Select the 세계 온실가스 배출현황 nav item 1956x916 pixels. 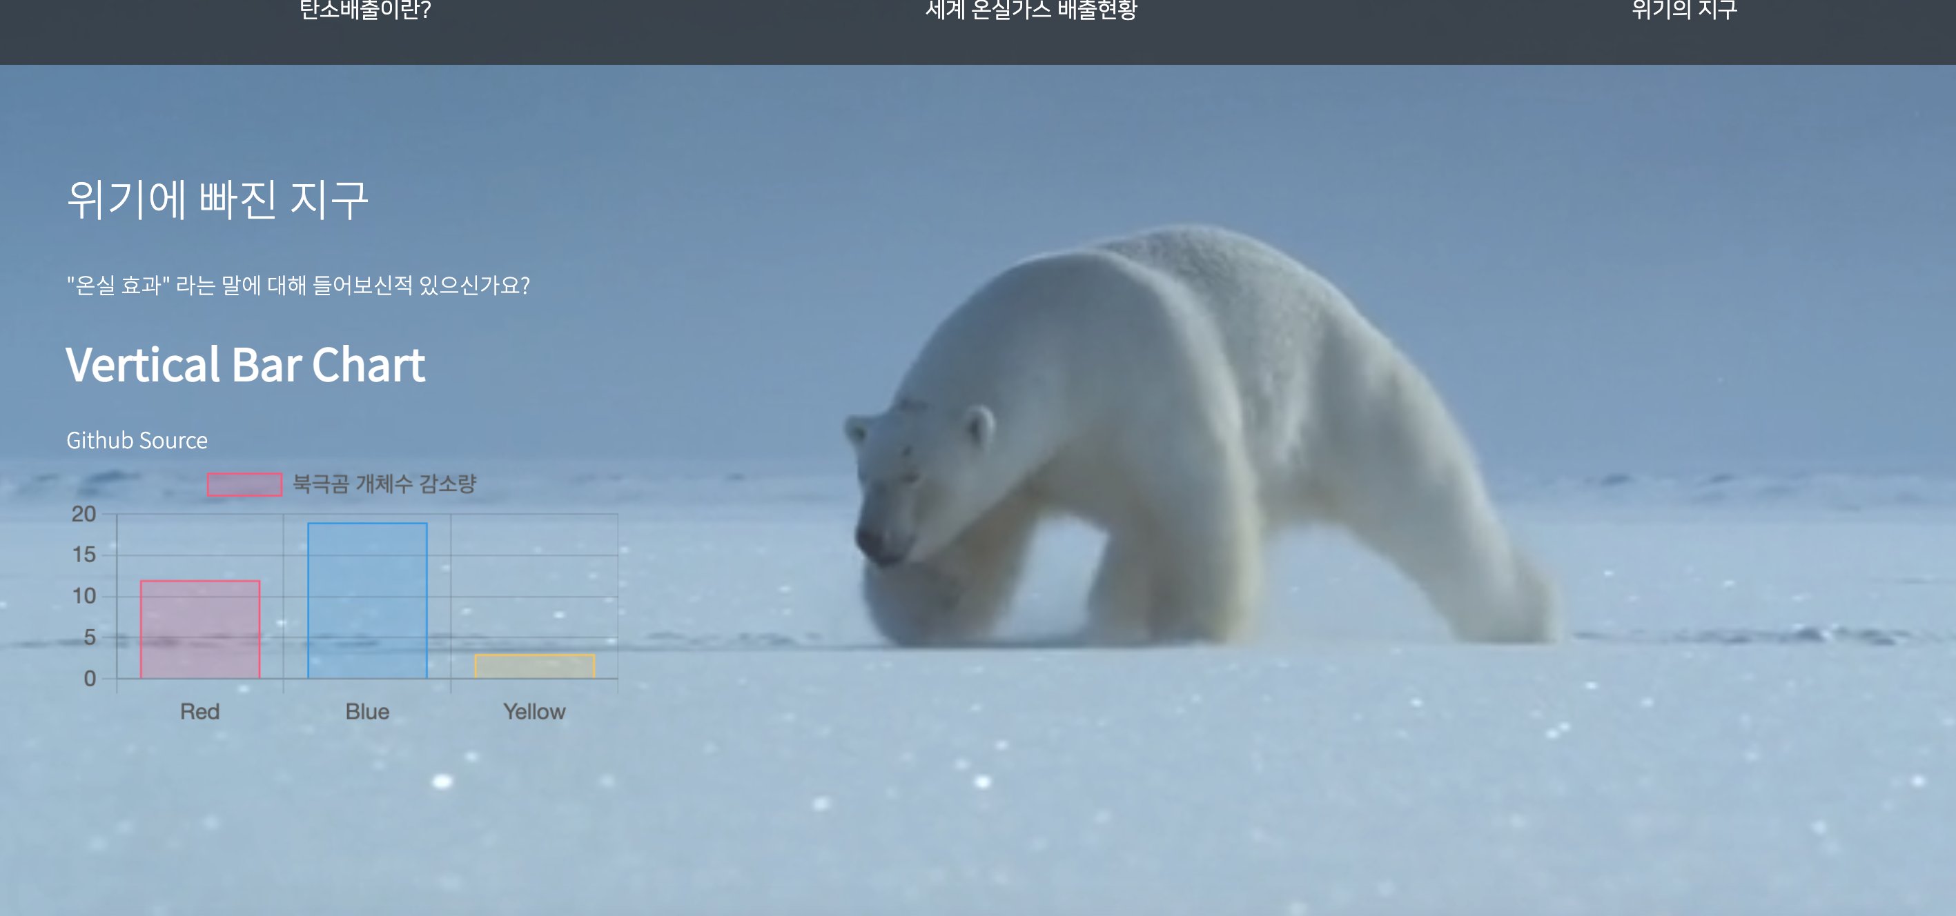[x=1030, y=10]
